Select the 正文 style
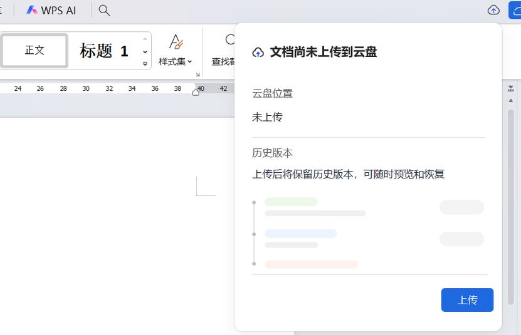 [x=34, y=51]
